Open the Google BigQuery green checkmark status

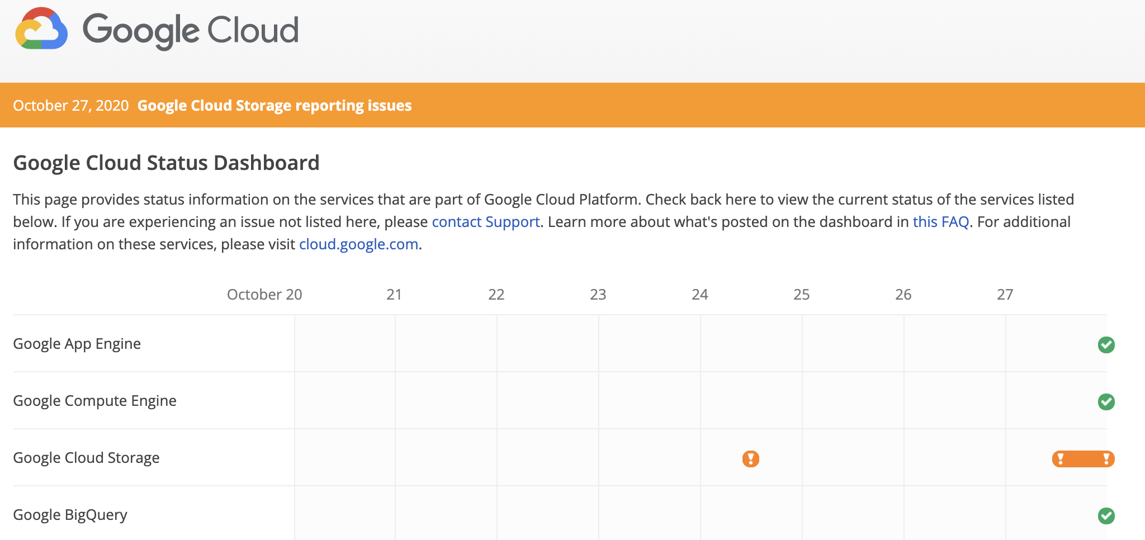1106,516
